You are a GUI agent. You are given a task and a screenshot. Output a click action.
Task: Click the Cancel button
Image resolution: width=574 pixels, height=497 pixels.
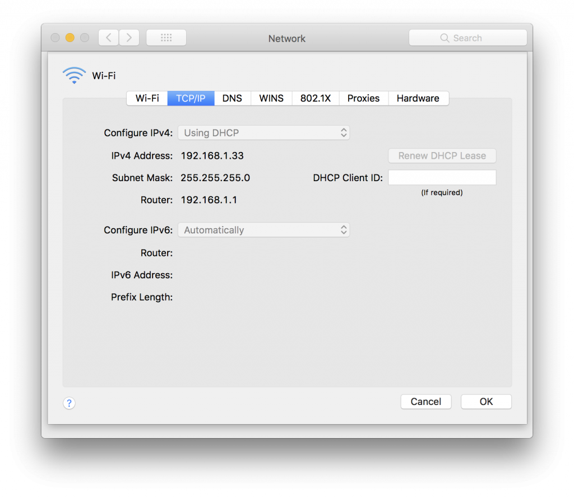point(425,402)
